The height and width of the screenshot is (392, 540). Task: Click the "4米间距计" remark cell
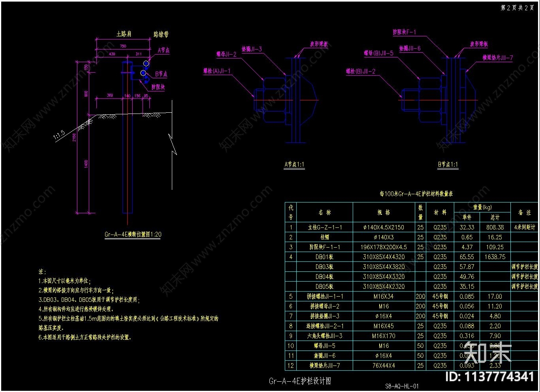525,227
